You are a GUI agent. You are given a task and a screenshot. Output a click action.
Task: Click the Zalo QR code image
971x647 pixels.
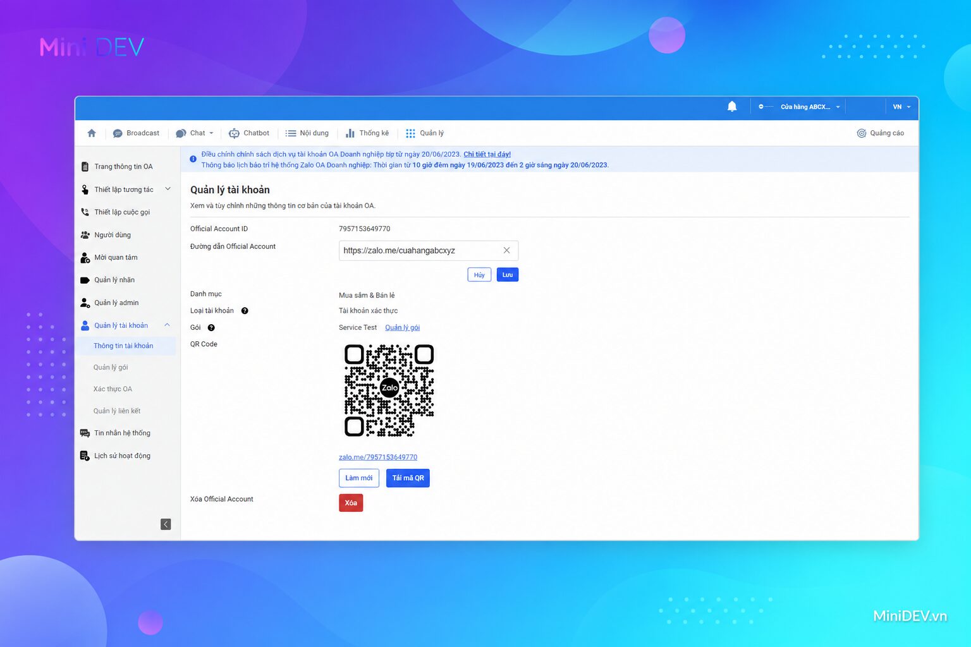click(389, 390)
